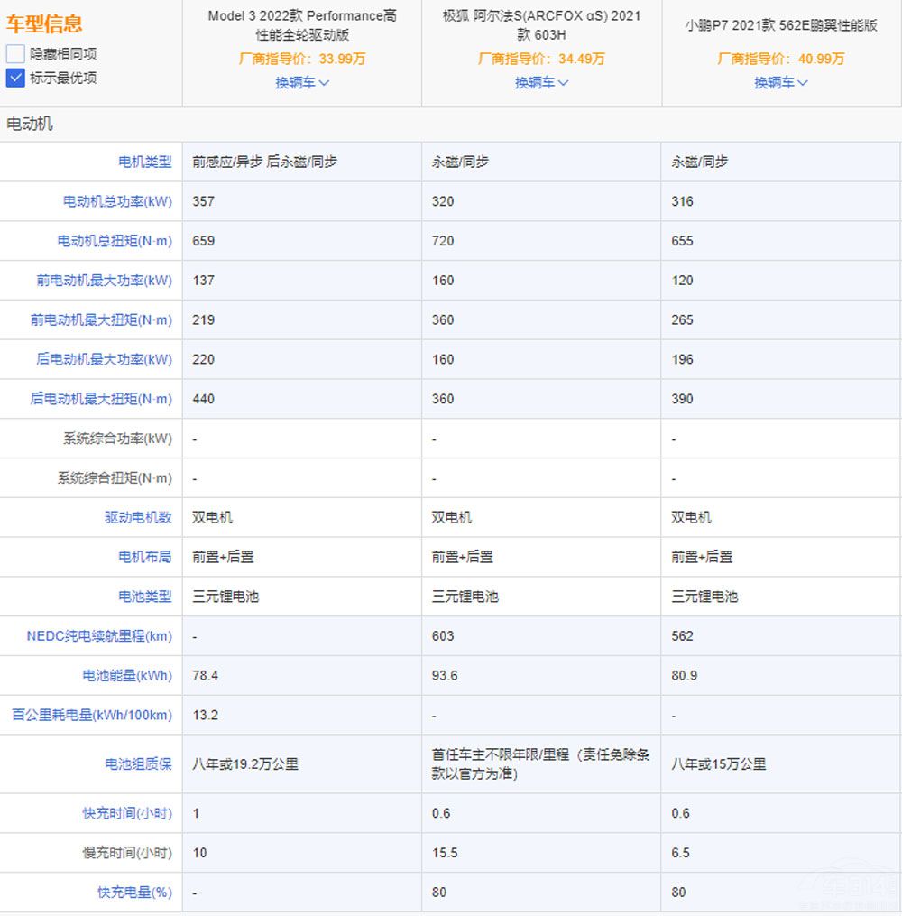The image size is (902, 916).
Task: Click the 电动机总扭矩(N·m) parameter link
Action: click(115, 241)
